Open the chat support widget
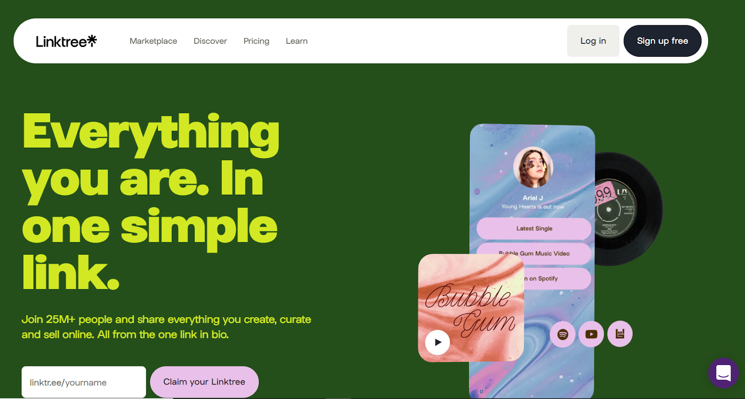 point(723,373)
